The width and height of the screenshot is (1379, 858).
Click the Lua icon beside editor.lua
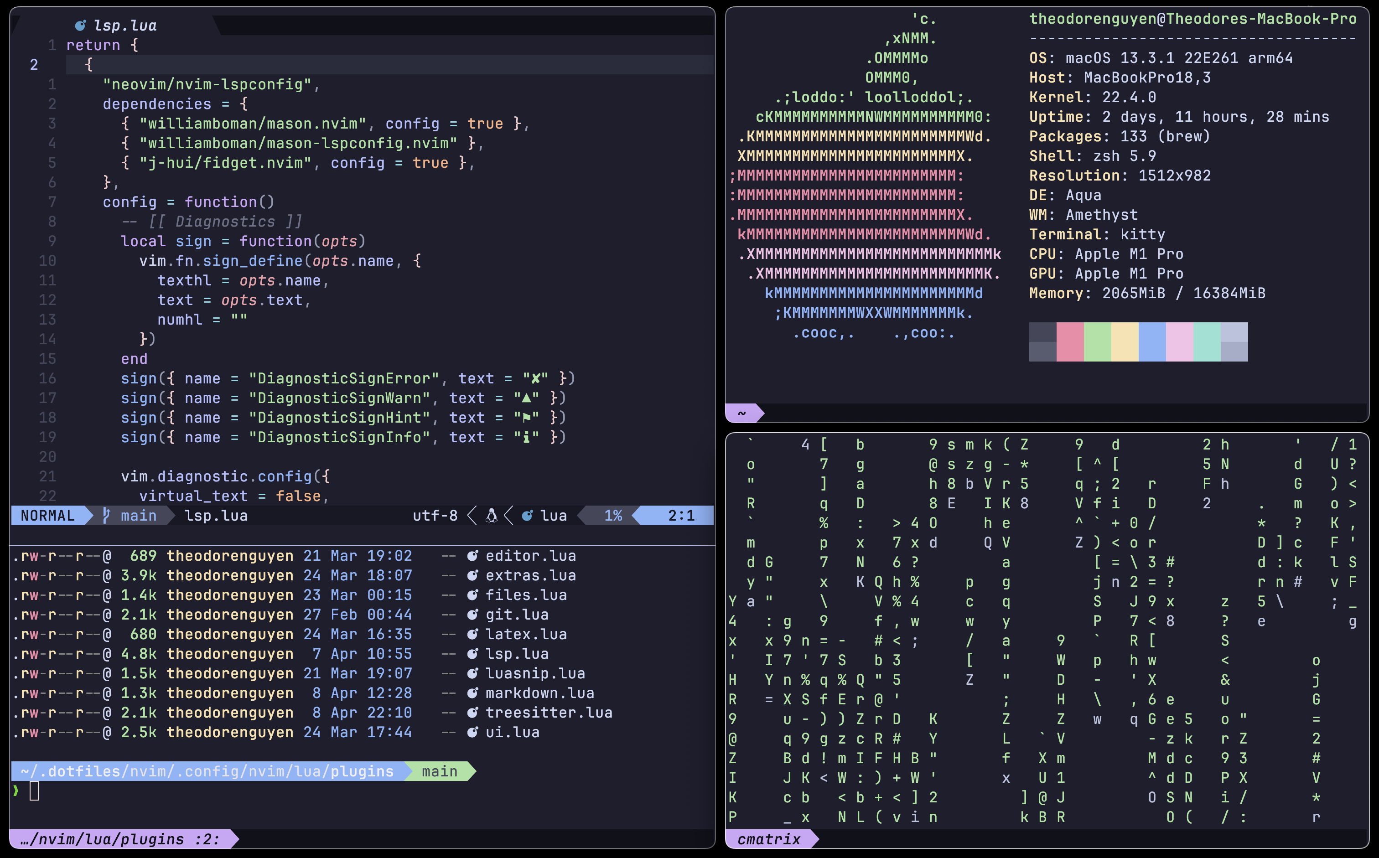click(x=472, y=556)
